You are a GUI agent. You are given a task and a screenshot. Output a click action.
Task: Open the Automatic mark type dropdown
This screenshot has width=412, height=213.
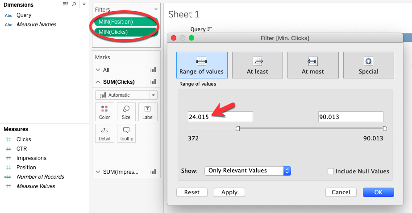pos(126,95)
